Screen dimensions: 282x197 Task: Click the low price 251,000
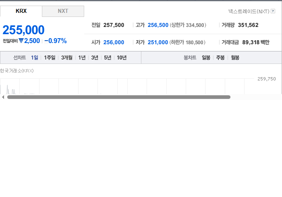click(158, 42)
